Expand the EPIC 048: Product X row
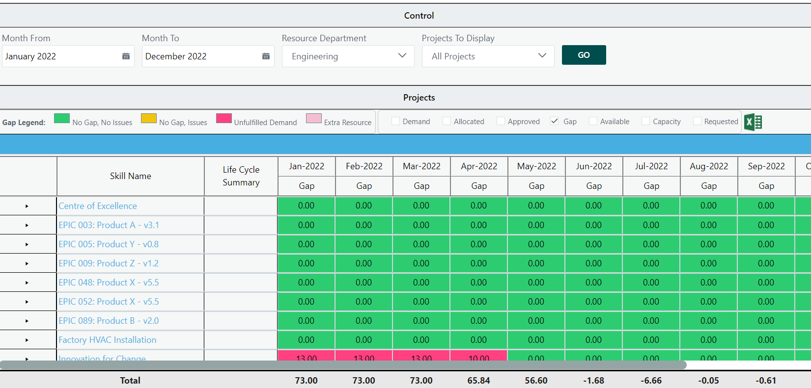811x388 pixels. [x=27, y=283]
